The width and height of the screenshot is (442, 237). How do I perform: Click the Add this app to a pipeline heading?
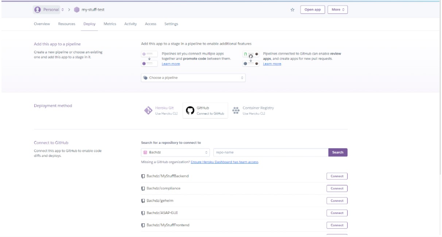(x=57, y=44)
